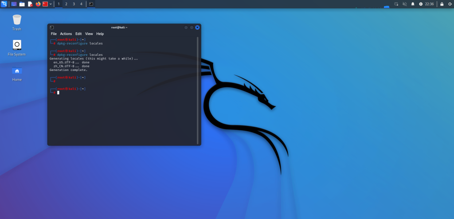Open the terminal Help menu

(x=100, y=34)
